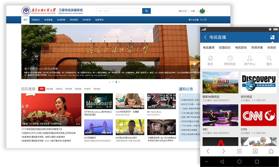The image size is (279, 167).
Task: Tap browser home icon in mobile toolbar
Action: point(271,151)
